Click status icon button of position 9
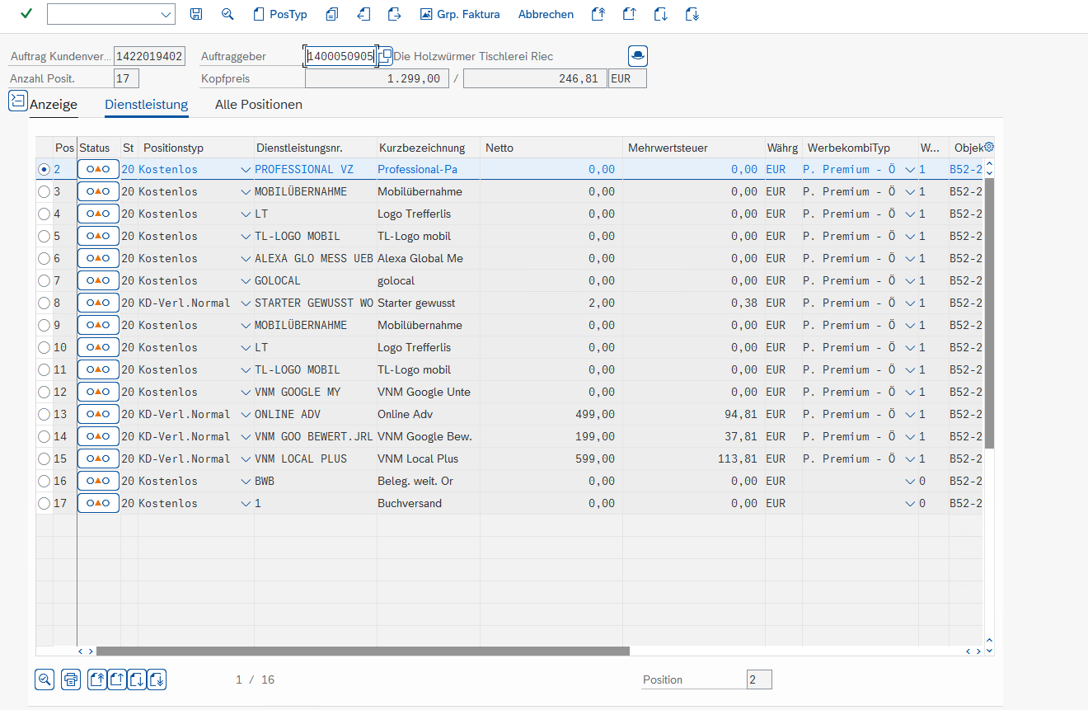The height and width of the screenshot is (710, 1088). click(x=98, y=325)
